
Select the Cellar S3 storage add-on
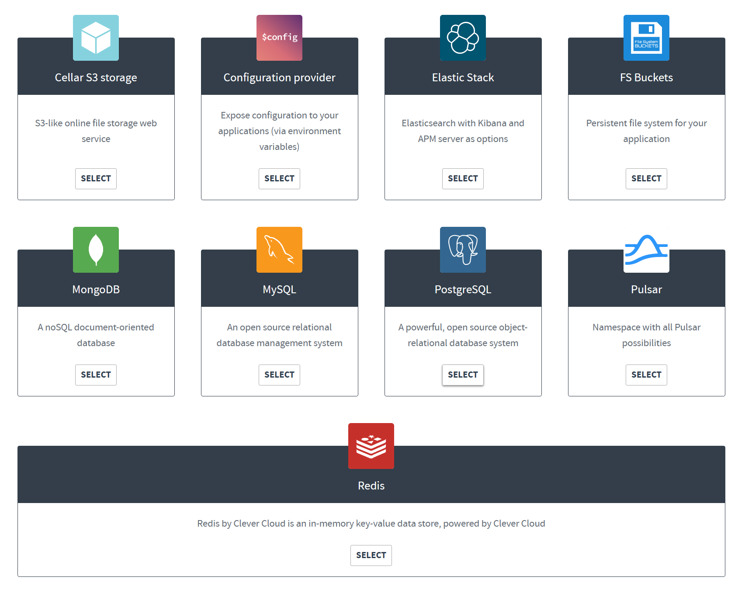tap(96, 179)
